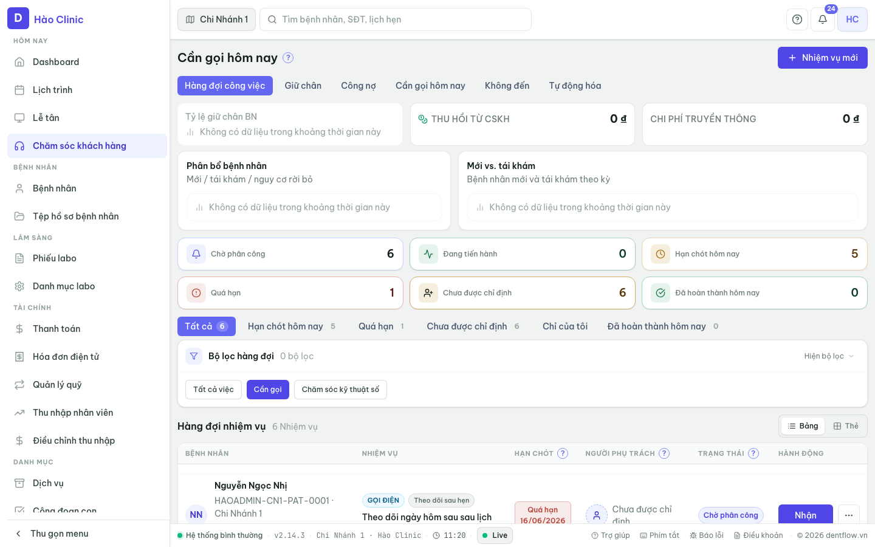This screenshot has width=875, height=547.
Task: Click the filter funnel icon in Bộ lọc hàng đợi
Action: pyautogui.click(x=194, y=356)
